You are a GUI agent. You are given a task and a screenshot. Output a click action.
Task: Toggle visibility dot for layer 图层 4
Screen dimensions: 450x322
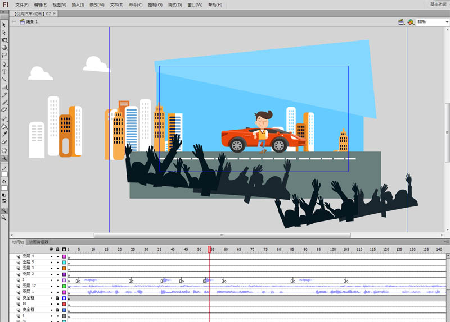[x=51, y=256]
